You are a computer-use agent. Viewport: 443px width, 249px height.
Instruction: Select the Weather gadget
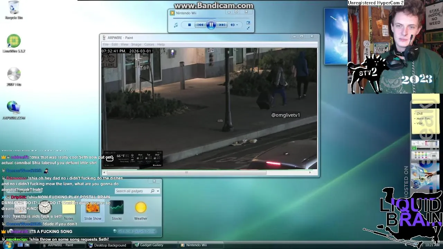coord(141,211)
